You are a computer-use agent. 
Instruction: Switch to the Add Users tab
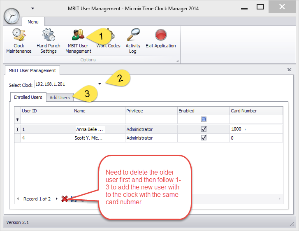[x=60, y=98]
